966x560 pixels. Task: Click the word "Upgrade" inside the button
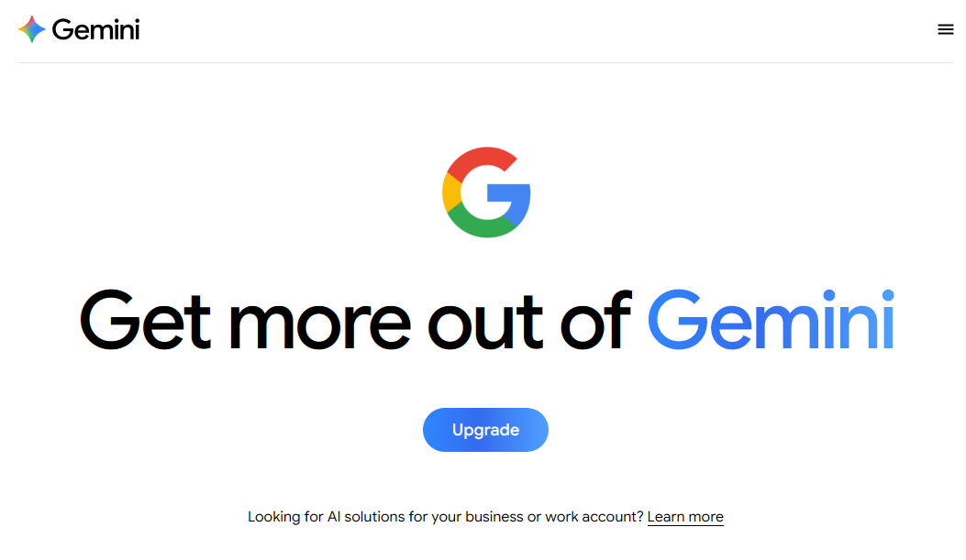click(x=485, y=430)
